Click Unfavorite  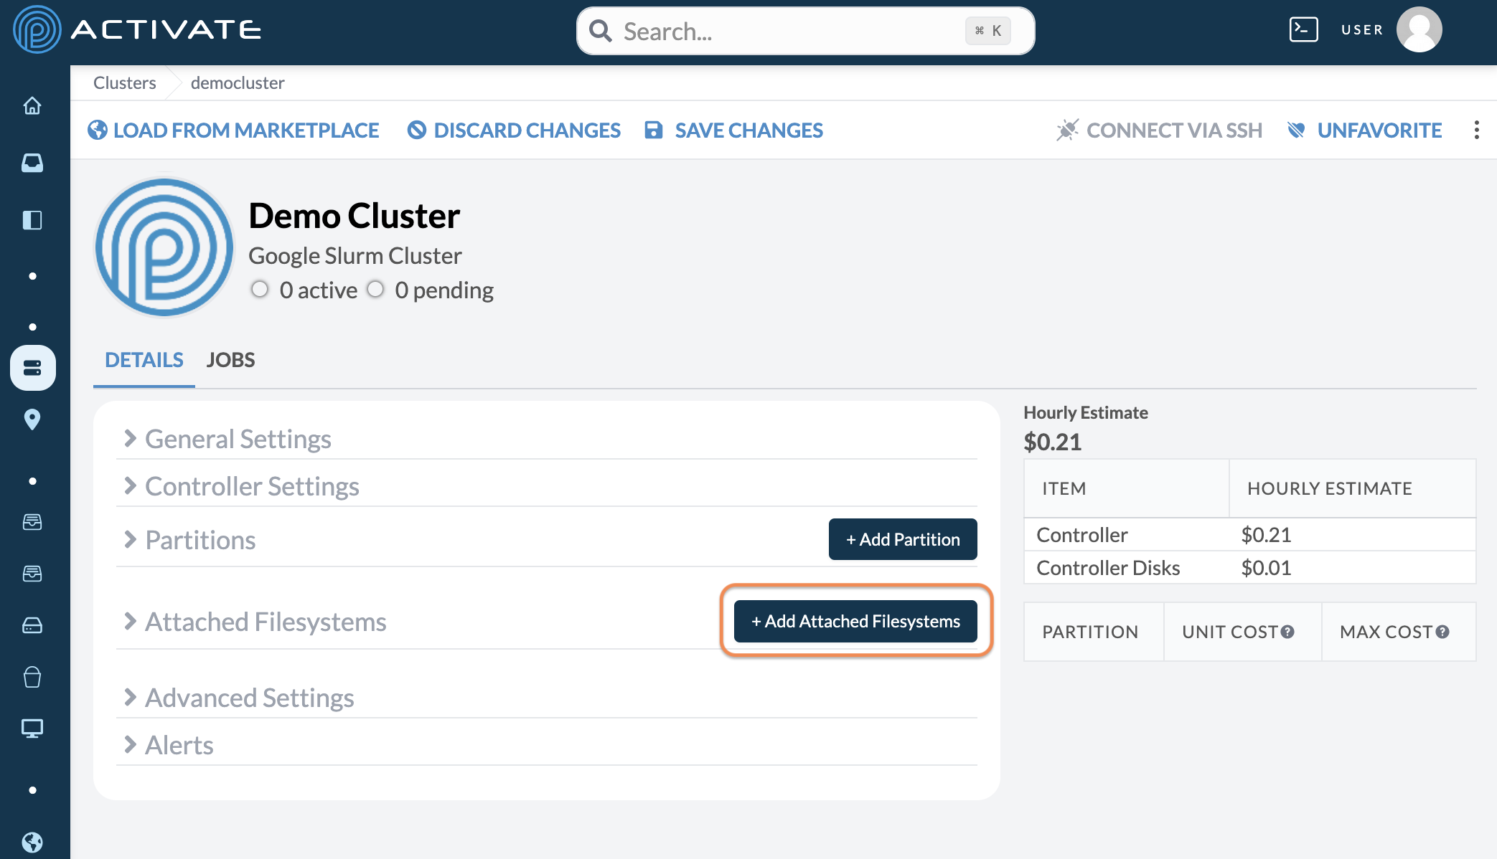[1365, 130]
